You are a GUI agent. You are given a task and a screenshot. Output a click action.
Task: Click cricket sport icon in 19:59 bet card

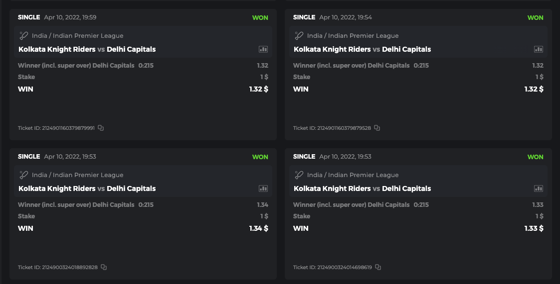(24, 36)
